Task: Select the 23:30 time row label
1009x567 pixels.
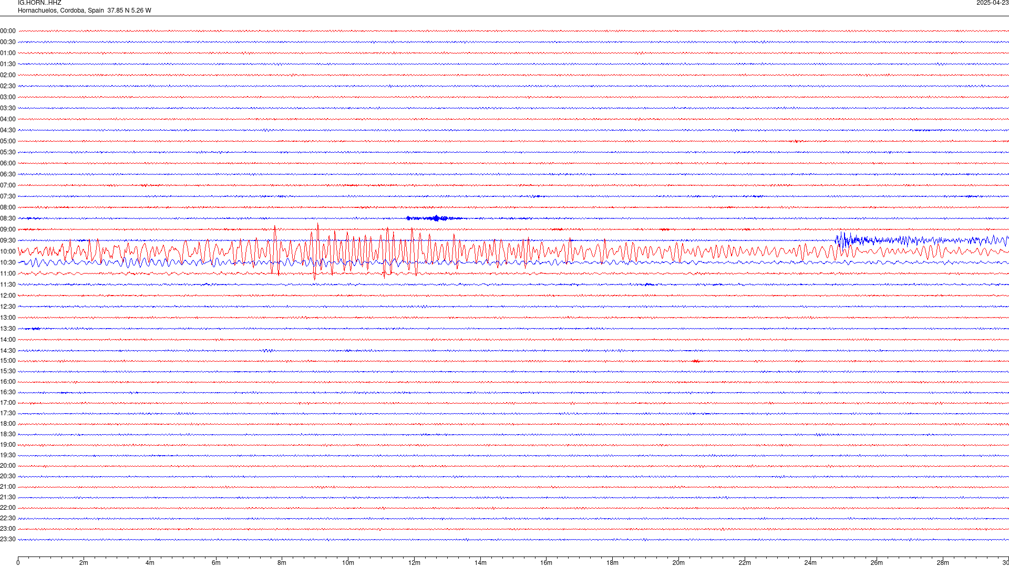Action: point(8,539)
